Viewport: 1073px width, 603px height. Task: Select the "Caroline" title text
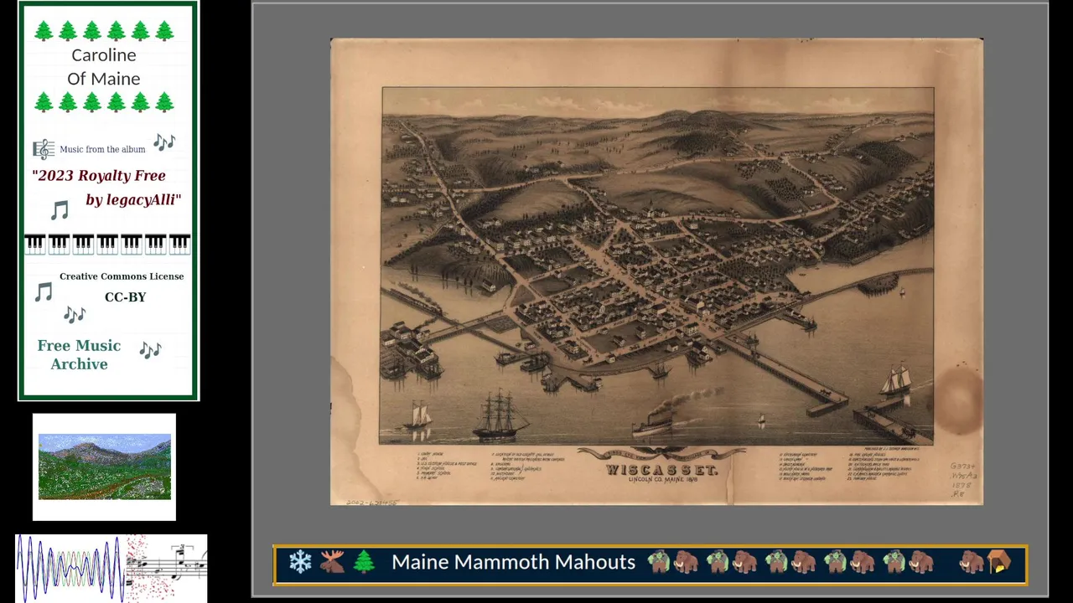click(x=104, y=55)
